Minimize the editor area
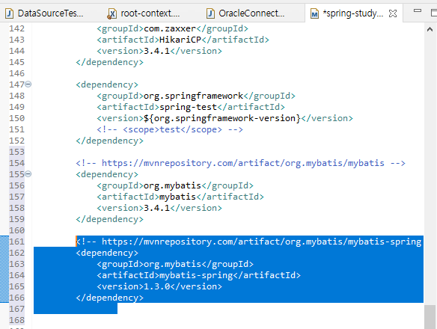Image resolution: width=437 pixels, height=329 pixels. [418, 10]
